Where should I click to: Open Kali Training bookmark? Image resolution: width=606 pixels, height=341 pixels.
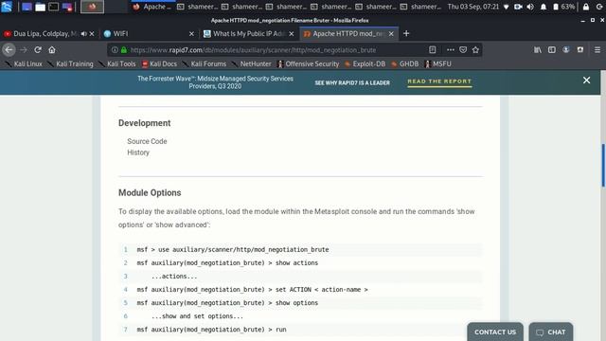coord(71,64)
